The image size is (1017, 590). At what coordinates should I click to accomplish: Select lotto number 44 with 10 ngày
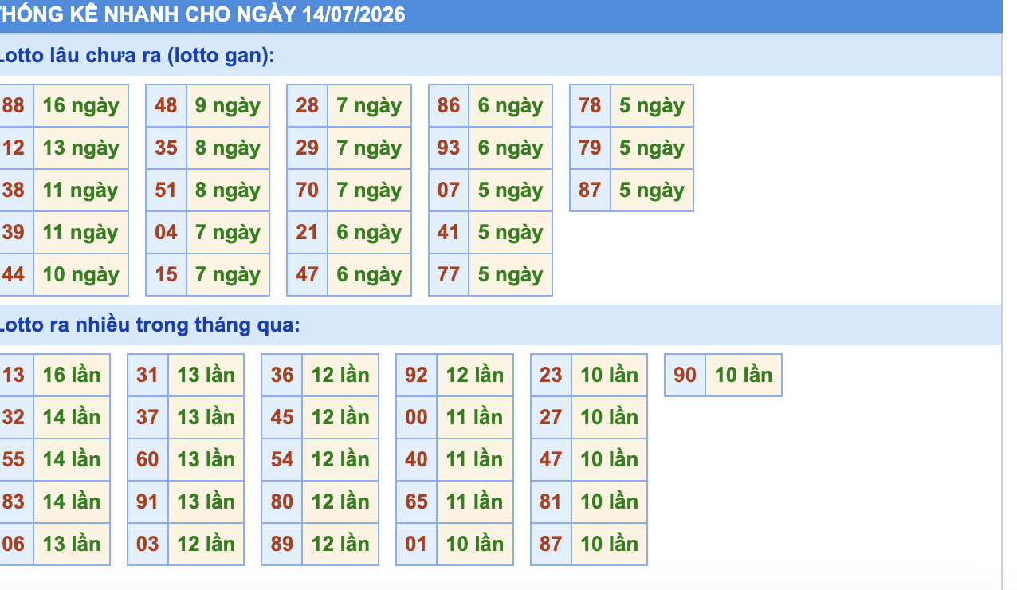(16, 274)
